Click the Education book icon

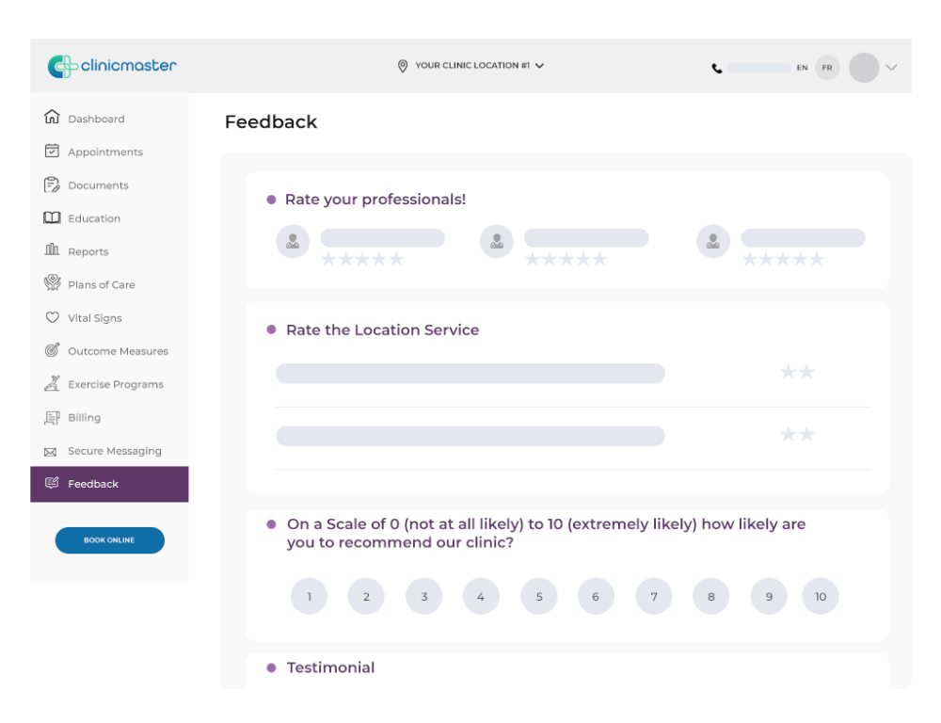tap(54, 217)
